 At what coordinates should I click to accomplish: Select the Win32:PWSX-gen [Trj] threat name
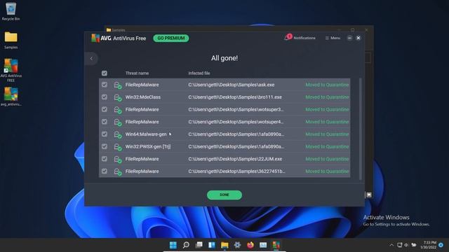(148, 146)
